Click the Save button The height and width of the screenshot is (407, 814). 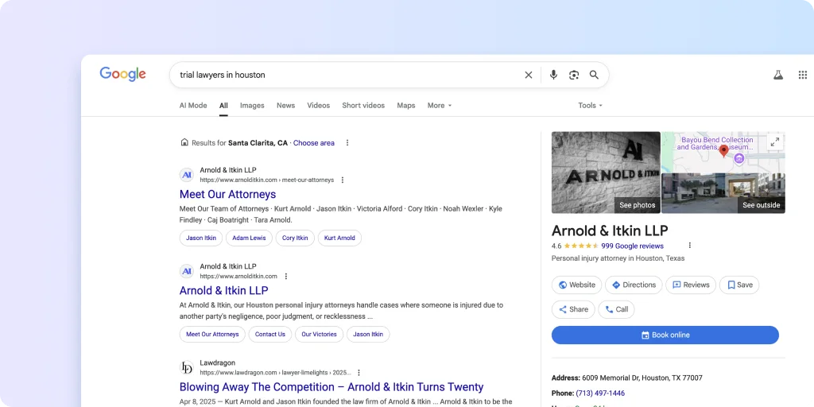click(739, 285)
